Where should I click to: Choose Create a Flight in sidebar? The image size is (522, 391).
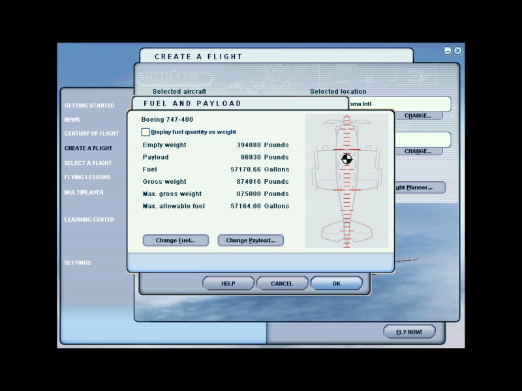[88, 149]
